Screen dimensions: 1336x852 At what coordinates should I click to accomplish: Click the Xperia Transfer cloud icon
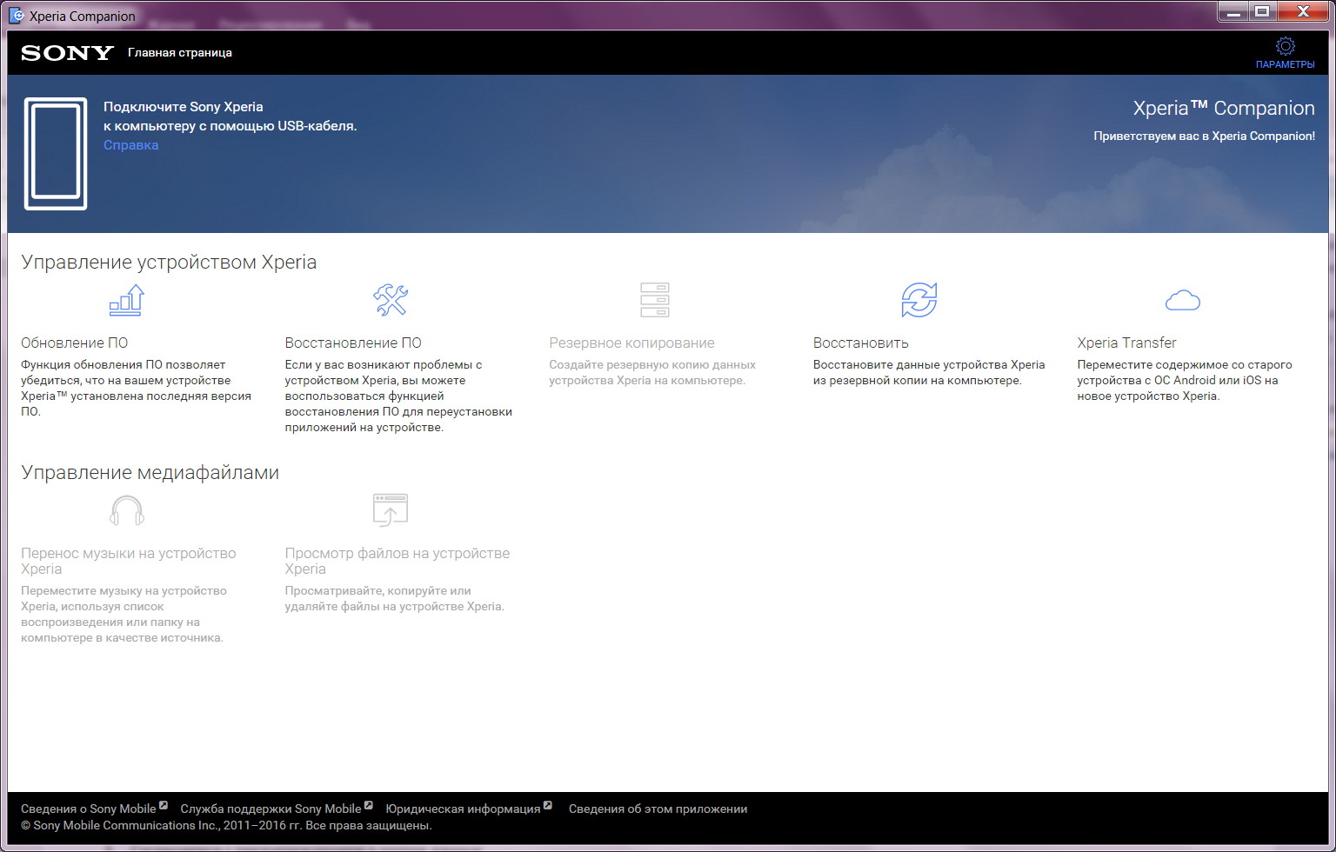(1183, 301)
